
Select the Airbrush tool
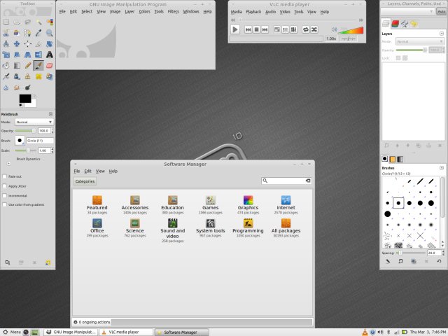(x=6, y=76)
